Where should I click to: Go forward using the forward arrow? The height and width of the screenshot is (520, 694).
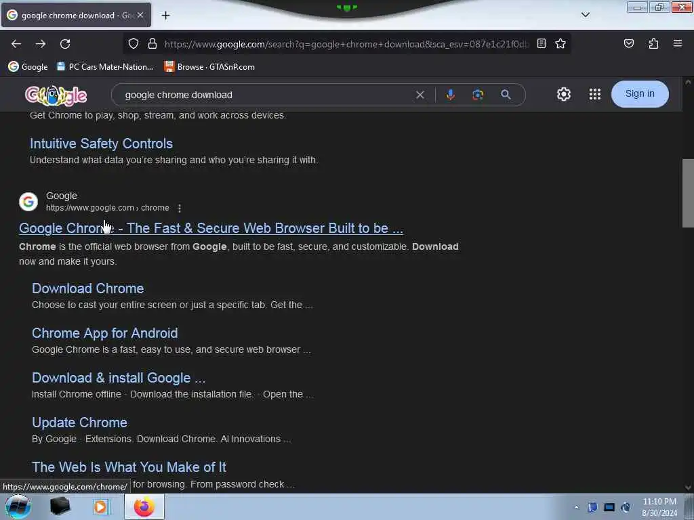tap(41, 44)
